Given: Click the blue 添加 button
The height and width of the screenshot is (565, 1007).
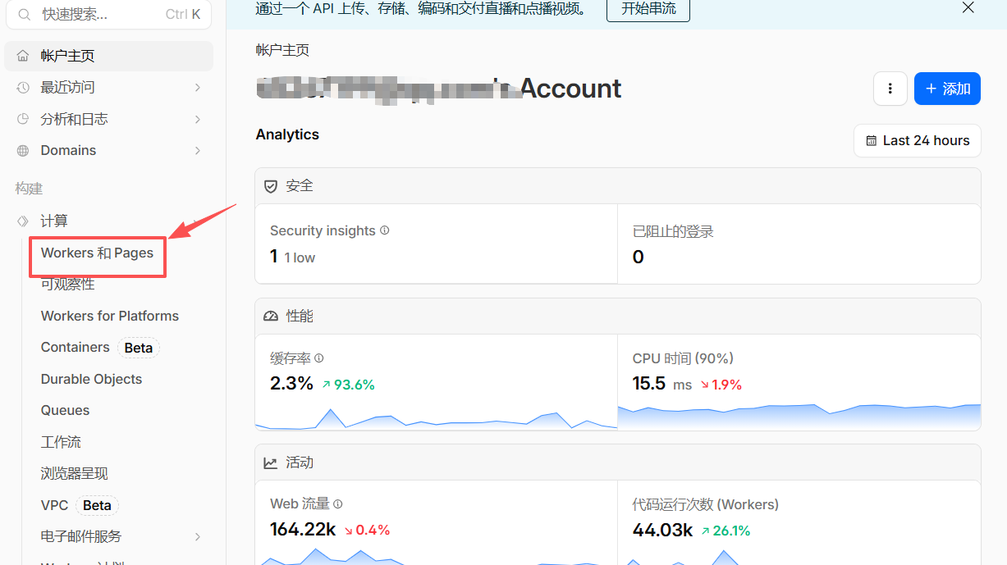Looking at the screenshot, I should click(x=947, y=88).
